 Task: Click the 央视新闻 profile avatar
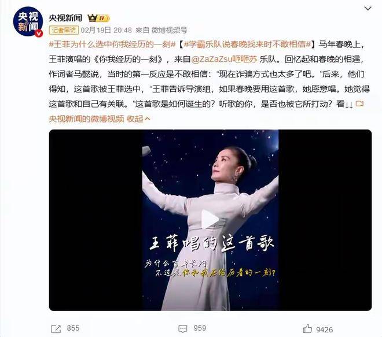[28, 22]
